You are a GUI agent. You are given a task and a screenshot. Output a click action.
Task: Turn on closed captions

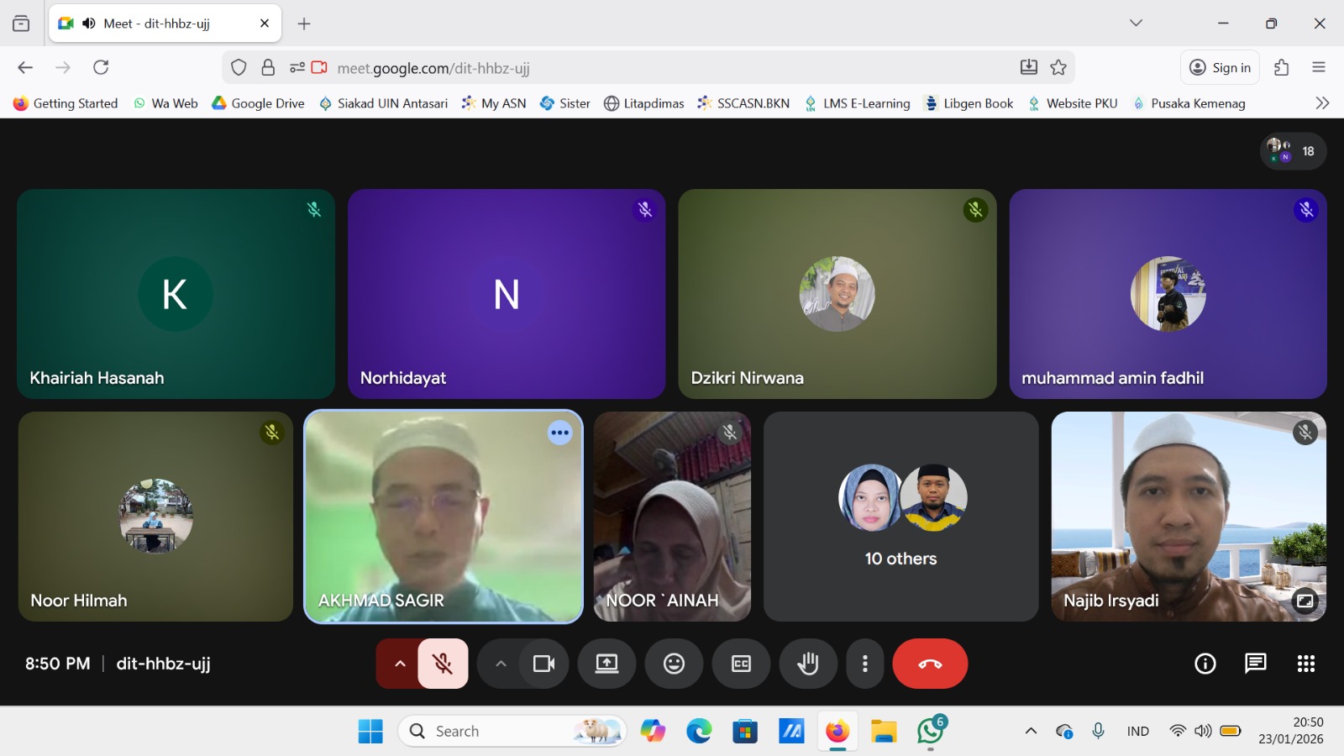[x=741, y=664]
